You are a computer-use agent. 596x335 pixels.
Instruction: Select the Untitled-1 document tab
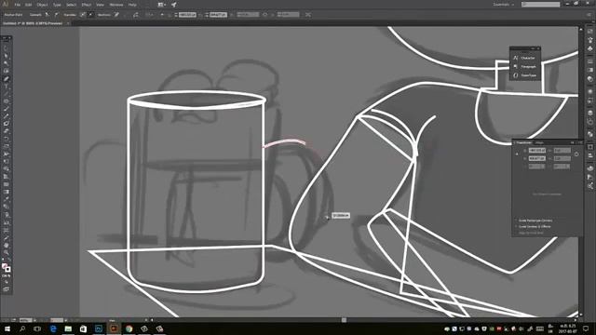pos(33,23)
